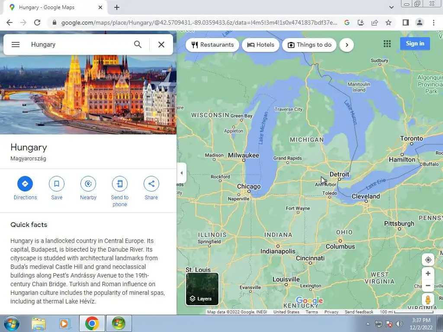Open Chrome three-dot menu
This screenshot has height=332, width=443.
point(433,22)
